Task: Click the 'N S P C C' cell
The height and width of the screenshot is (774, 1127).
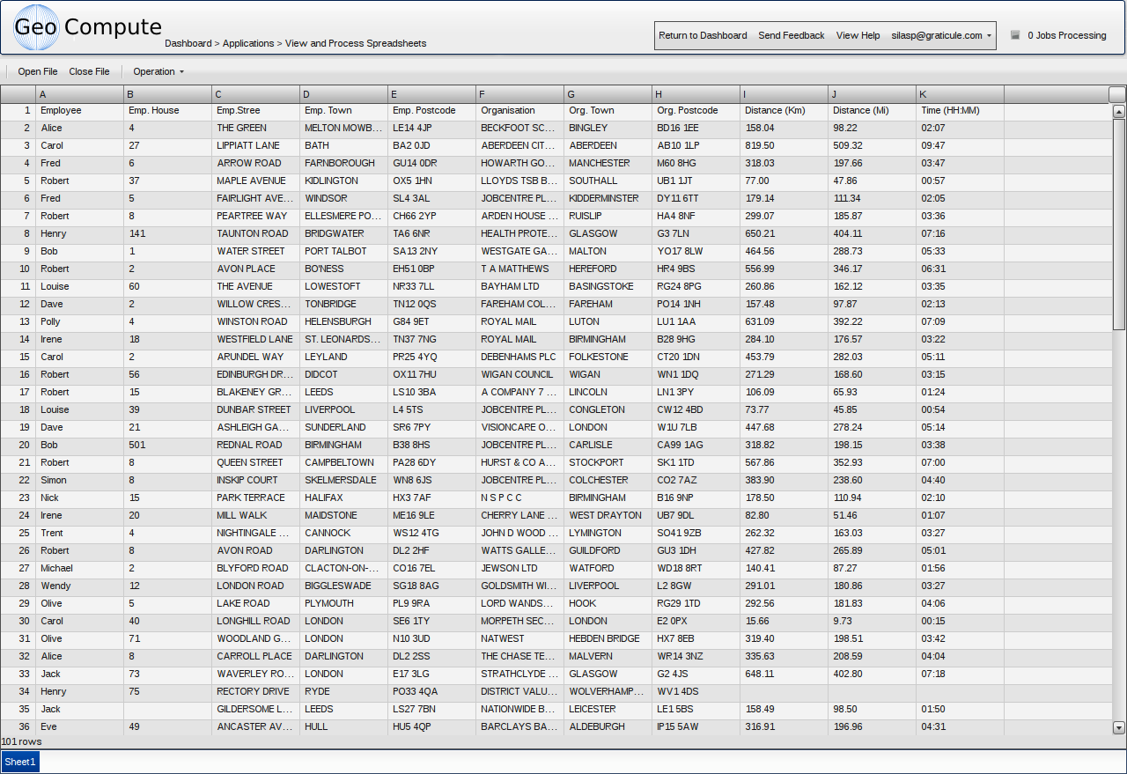Action: (520, 498)
